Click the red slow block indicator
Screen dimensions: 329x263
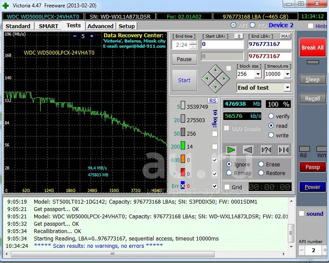click(183, 172)
